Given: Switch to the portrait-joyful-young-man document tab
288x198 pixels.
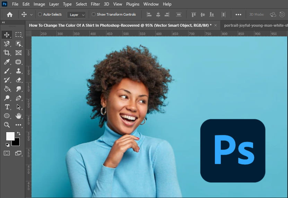Looking at the screenshot, I should coord(255,25).
